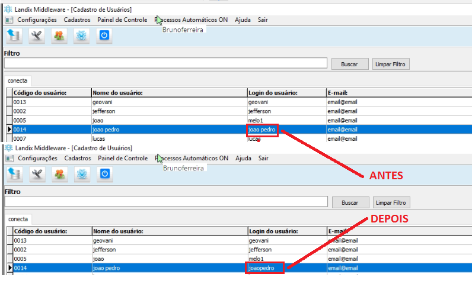
Task: Select code 0002 cell in lower window
Action: tap(52, 250)
